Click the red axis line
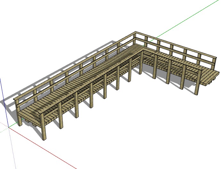224x169 pixels. tap(43, 148)
